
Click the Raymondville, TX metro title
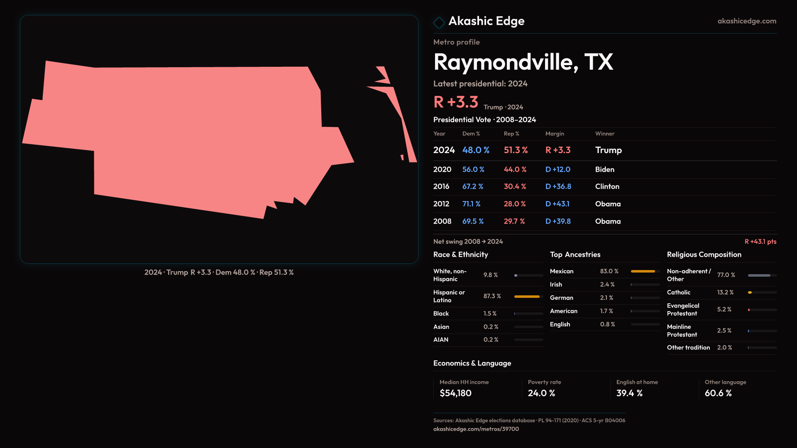tap(523, 62)
